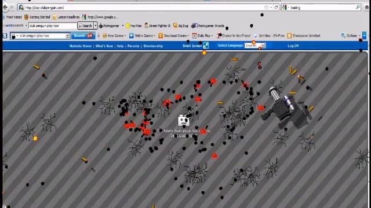
Task: Click the crashed Flash plugin sad-face icon
Action: [184, 120]
